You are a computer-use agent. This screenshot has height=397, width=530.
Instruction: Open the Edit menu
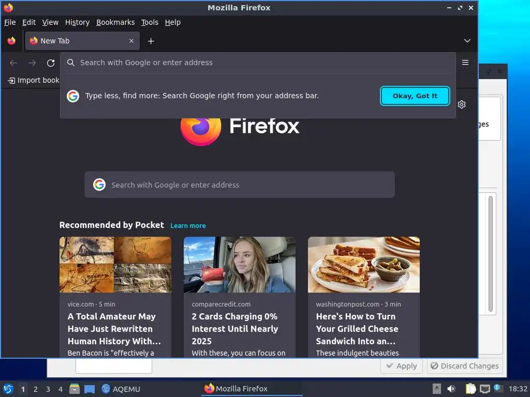29,22
